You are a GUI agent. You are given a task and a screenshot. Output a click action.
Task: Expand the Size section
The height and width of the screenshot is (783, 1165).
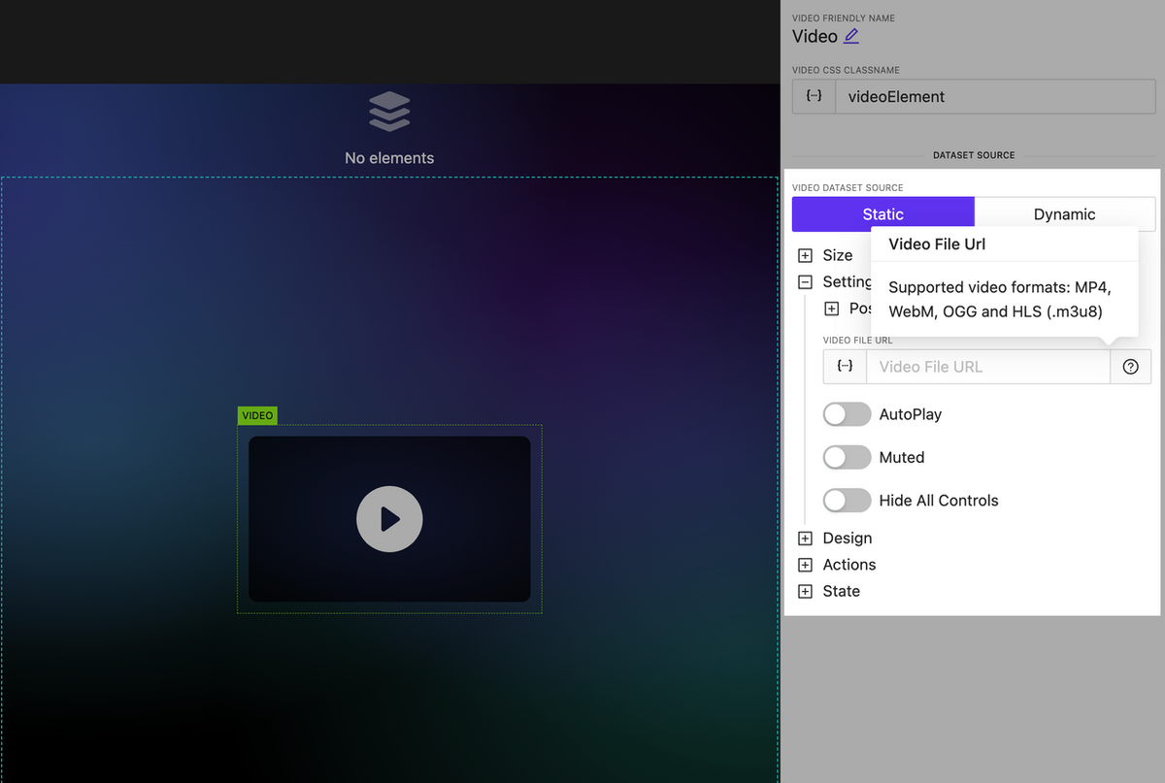805,255
